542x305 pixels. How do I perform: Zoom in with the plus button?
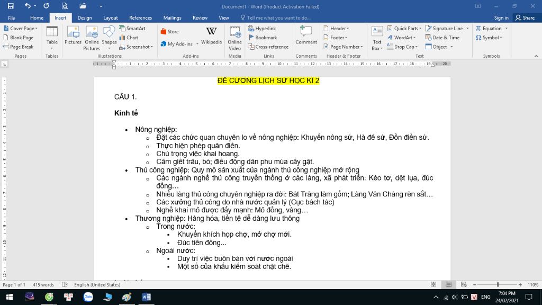tap(520, 284)
